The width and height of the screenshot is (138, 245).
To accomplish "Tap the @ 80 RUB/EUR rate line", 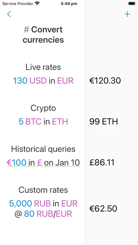I will [43, 214].
